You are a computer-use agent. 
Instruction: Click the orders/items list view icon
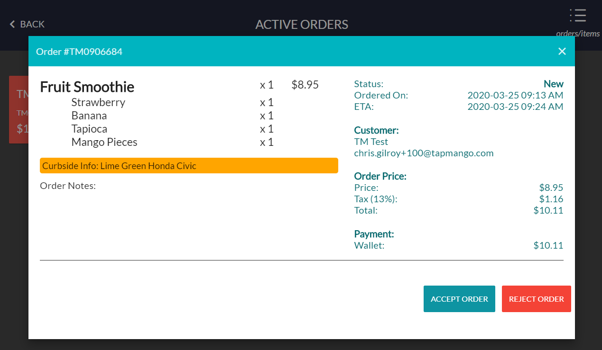578,16
